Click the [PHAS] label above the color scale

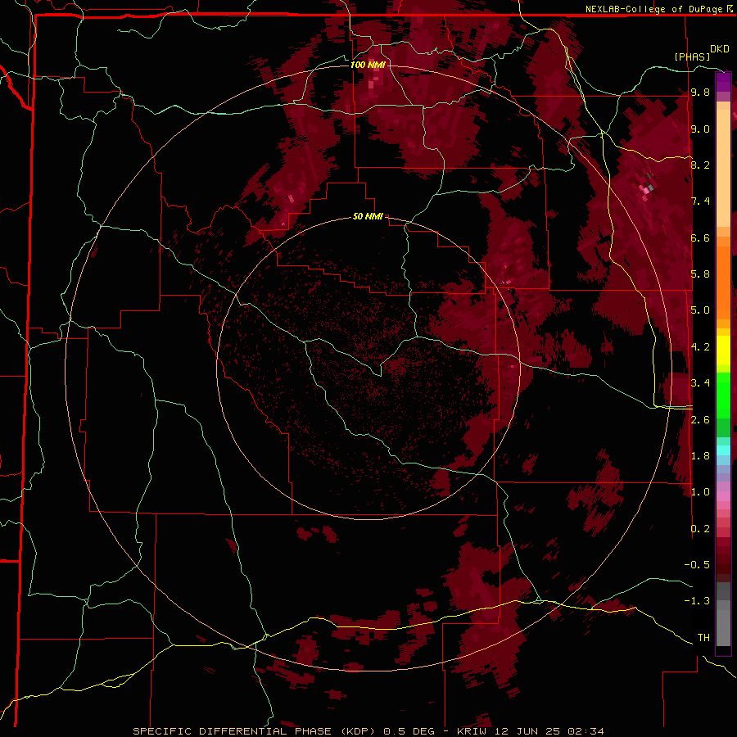pyautogui.click(x=692, y=57)
